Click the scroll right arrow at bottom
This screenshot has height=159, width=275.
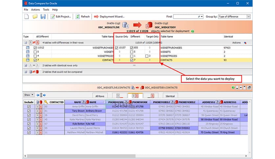[x=246, y=156]
